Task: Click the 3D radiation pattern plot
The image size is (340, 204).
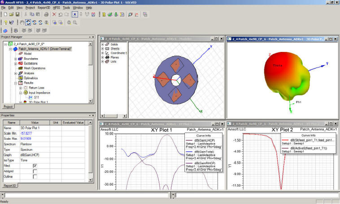Action: click(288, 77)
